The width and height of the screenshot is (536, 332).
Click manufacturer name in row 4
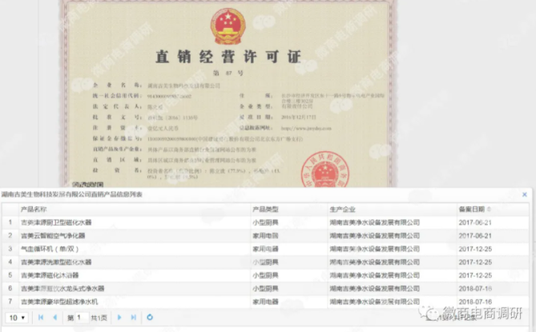click(x=375, y=262)
